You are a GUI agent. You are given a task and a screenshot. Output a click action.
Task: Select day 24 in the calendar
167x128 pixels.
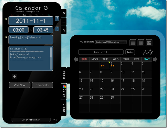[x=126, y=91]
